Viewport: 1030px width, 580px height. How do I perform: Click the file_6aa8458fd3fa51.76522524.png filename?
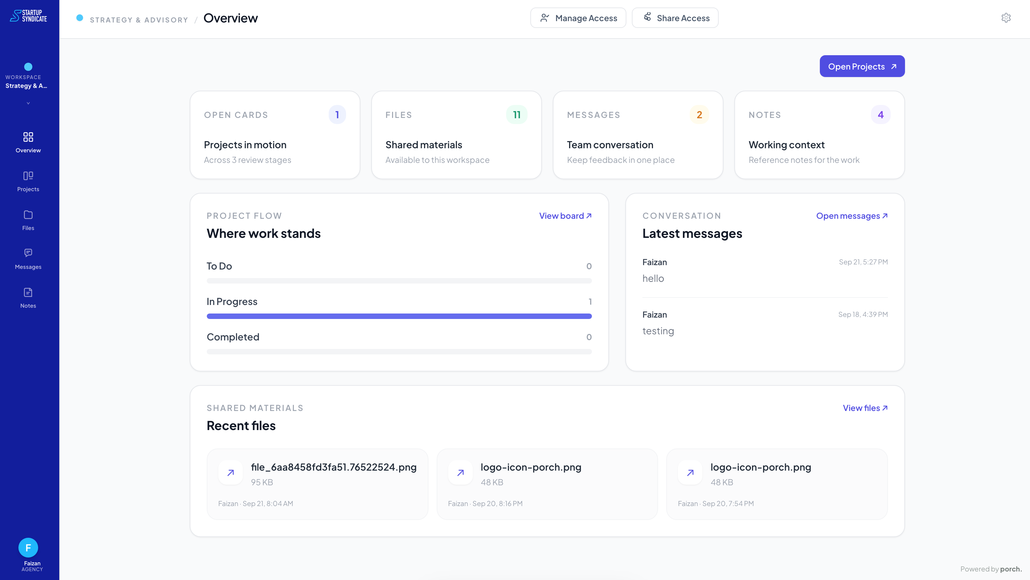tap(333, 467)
